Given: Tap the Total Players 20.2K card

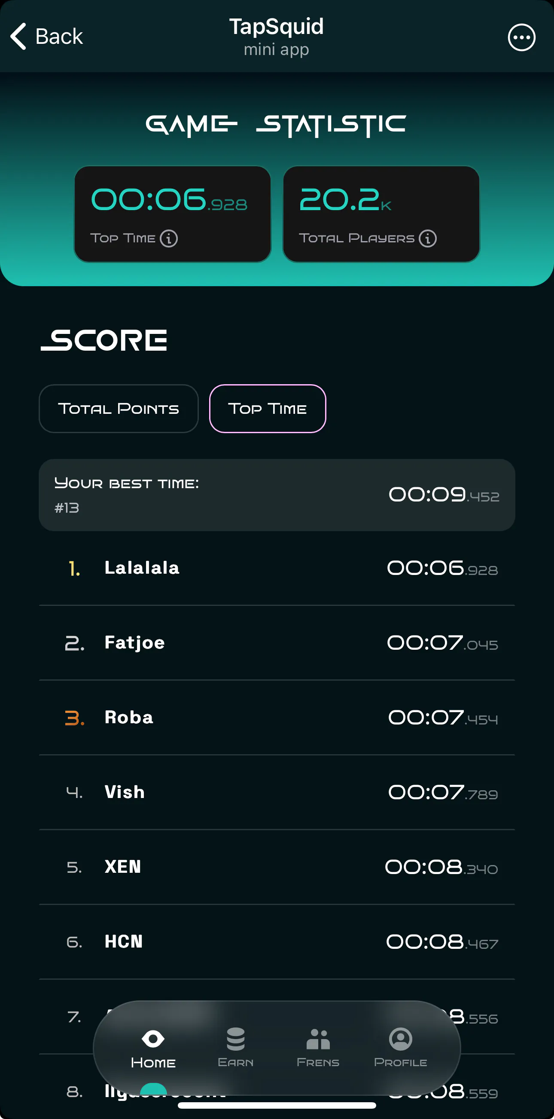Looking at the screenshot, I should pyautogui.click(x=381, y=214).
